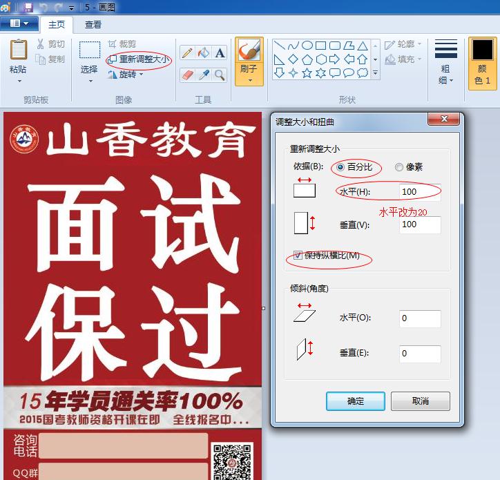500x480 pixels.
Task: Click the rectangular Select tool icon
Action: click(90, 50)
